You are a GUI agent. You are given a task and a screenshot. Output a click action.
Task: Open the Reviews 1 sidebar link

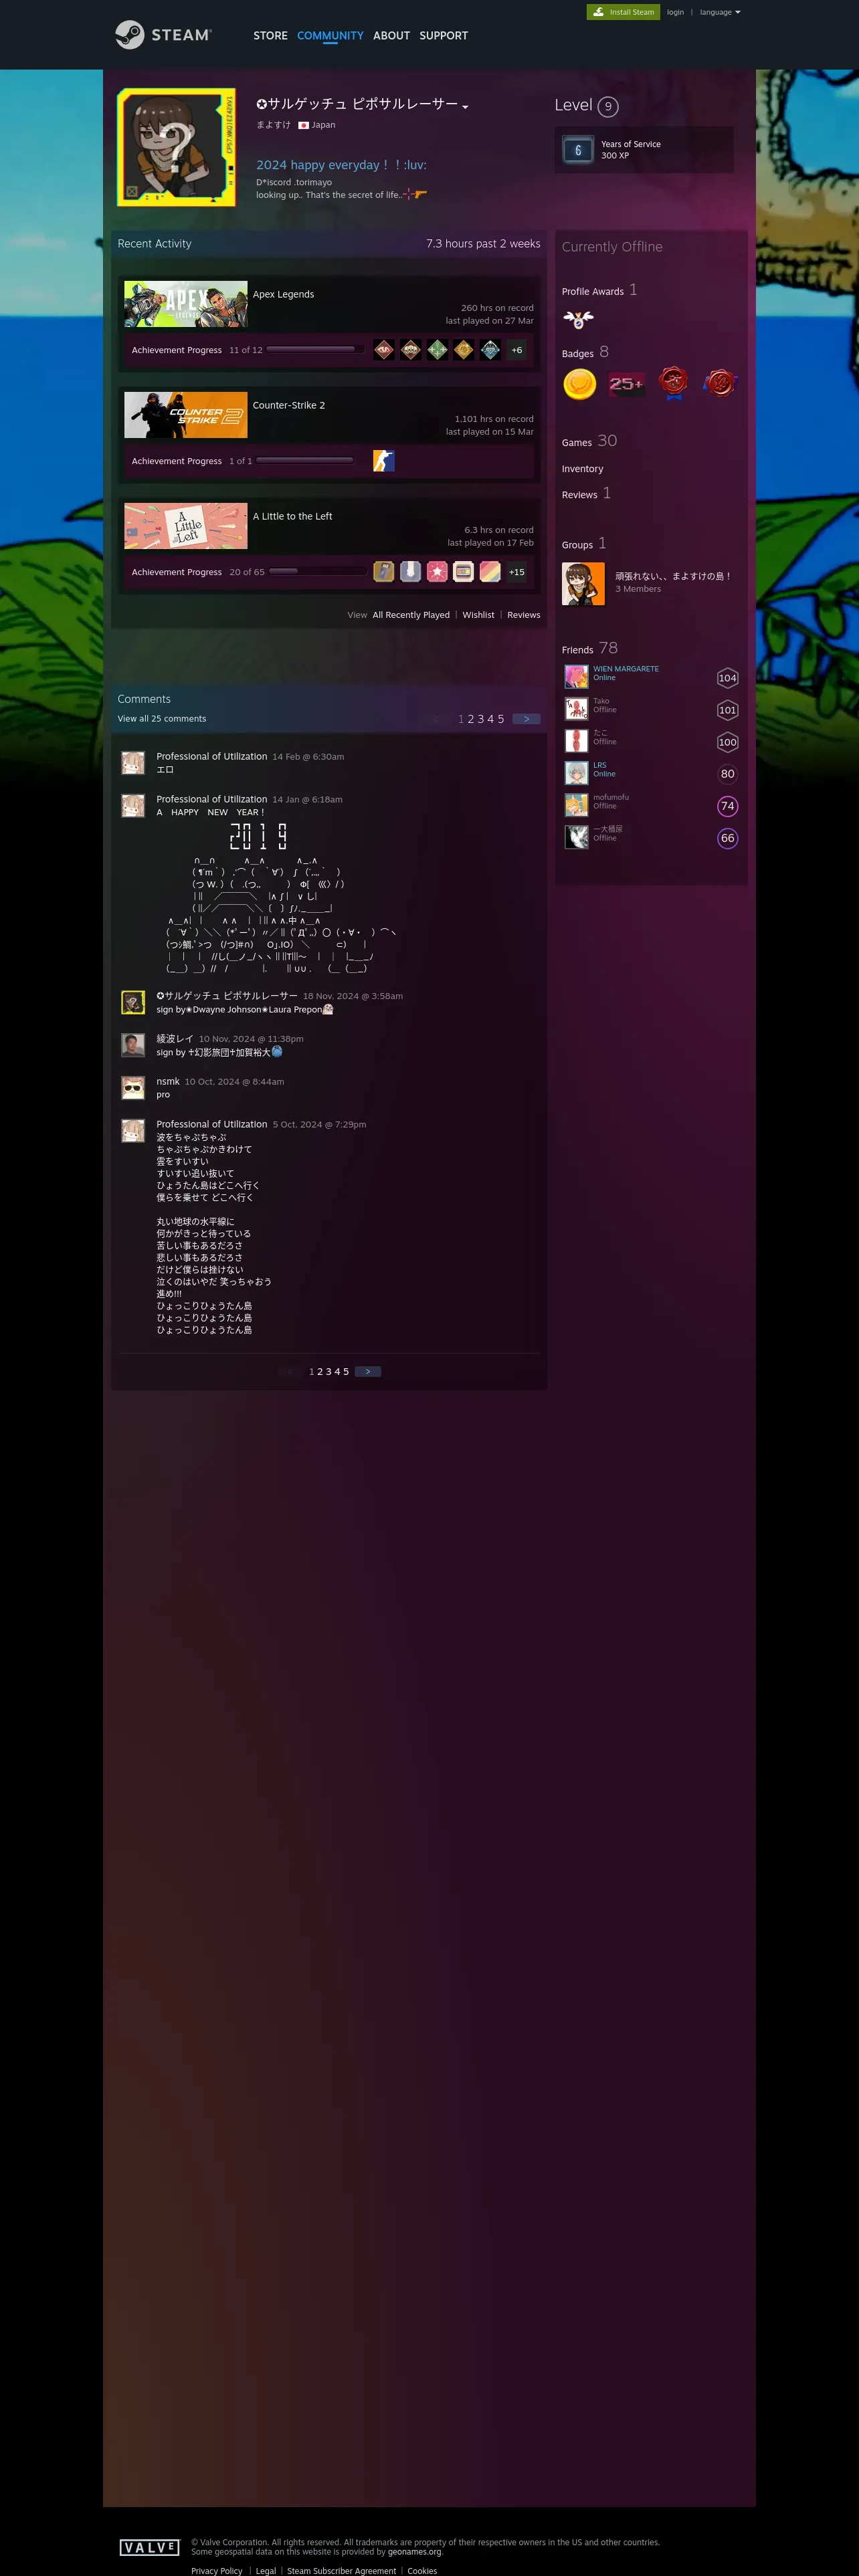tap(586, 493)
